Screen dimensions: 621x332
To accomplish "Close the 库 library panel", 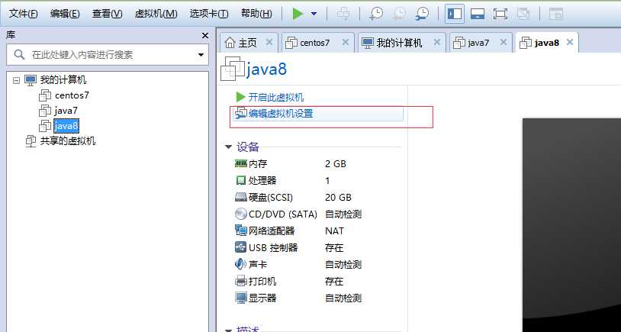I will (x=205, y=36).
